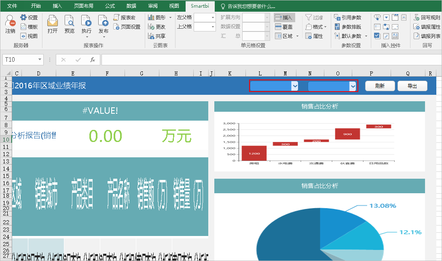Click 默认参数 default parameters

[347, 36]
